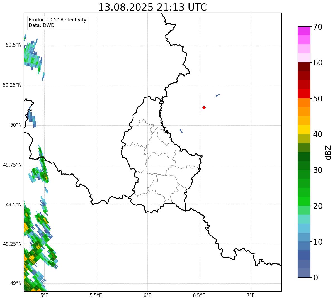
Task: Click the 49.5°N latitude label
Action: click(14, 205)
